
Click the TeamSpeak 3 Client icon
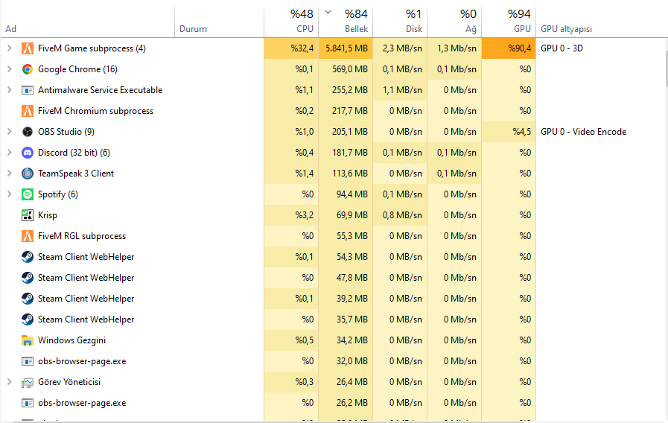pos(28,174)
